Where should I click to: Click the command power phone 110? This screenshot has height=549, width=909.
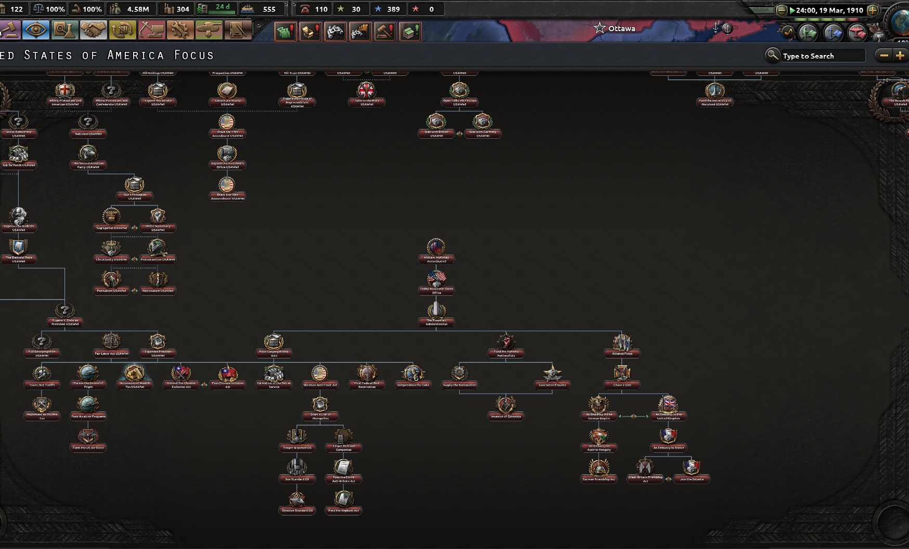[315, 9]
